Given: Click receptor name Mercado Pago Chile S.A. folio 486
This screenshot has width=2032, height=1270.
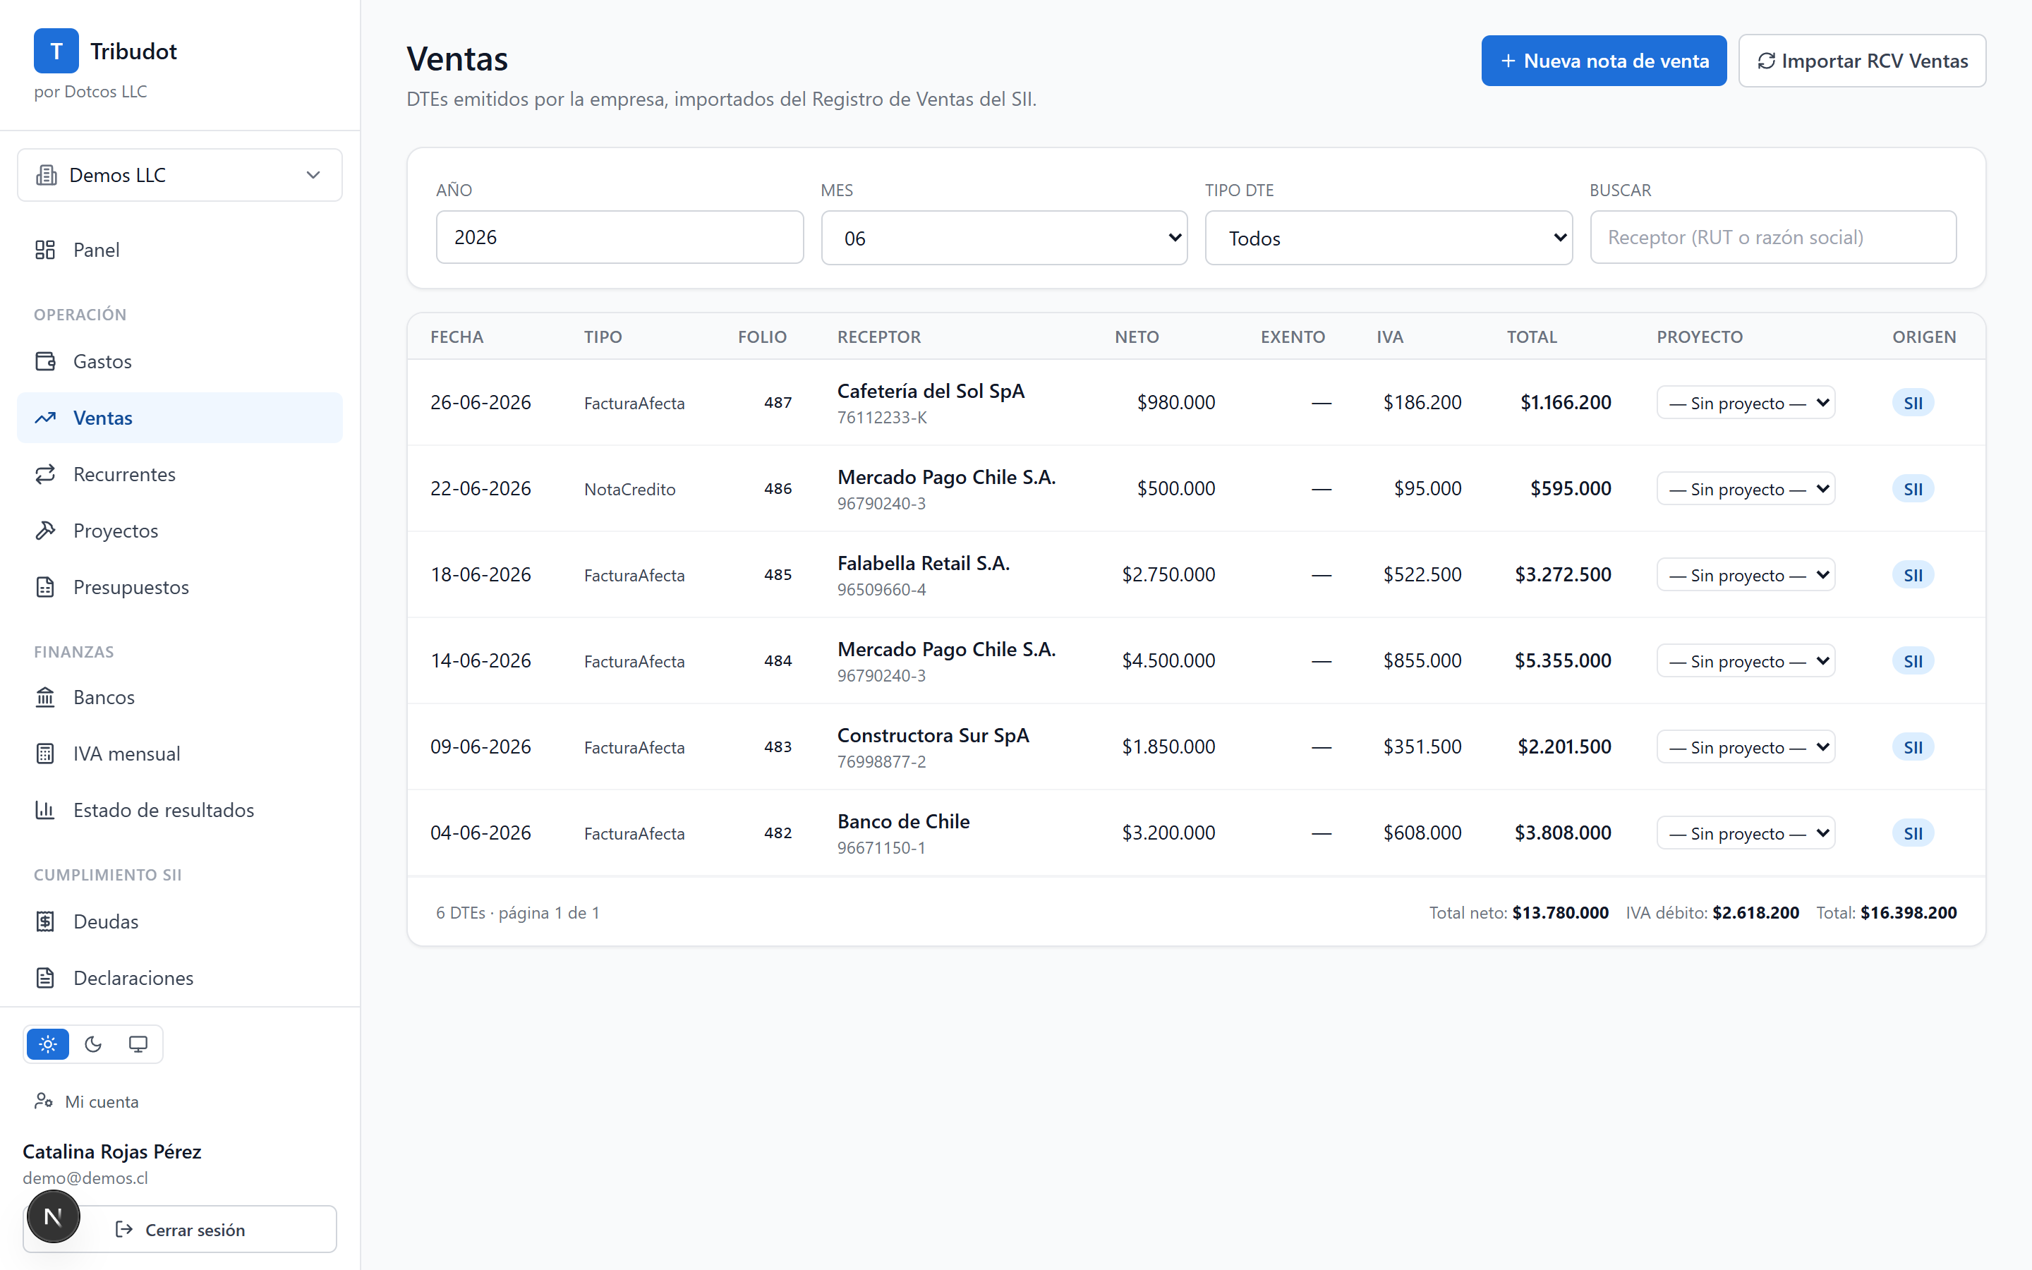Looking at the screenshot, I should (946, 477).
